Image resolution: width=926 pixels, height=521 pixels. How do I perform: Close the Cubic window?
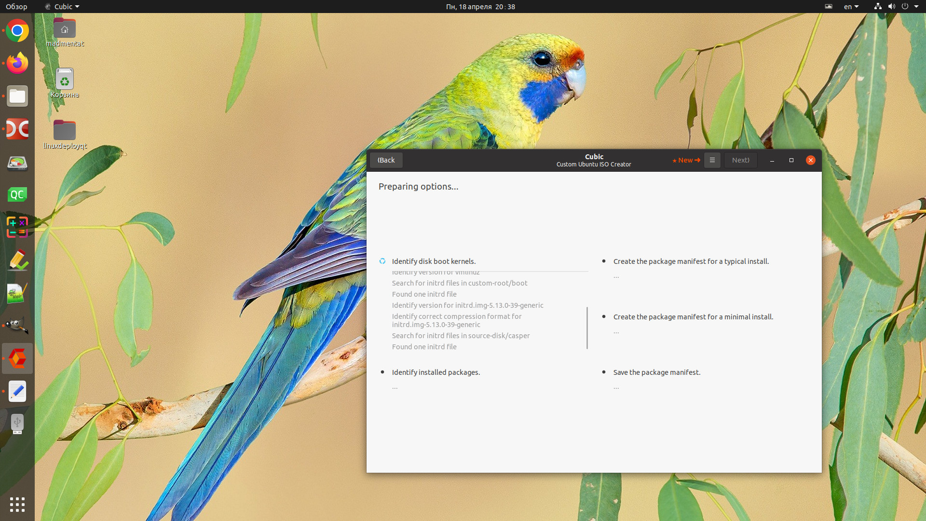(811, 160)
